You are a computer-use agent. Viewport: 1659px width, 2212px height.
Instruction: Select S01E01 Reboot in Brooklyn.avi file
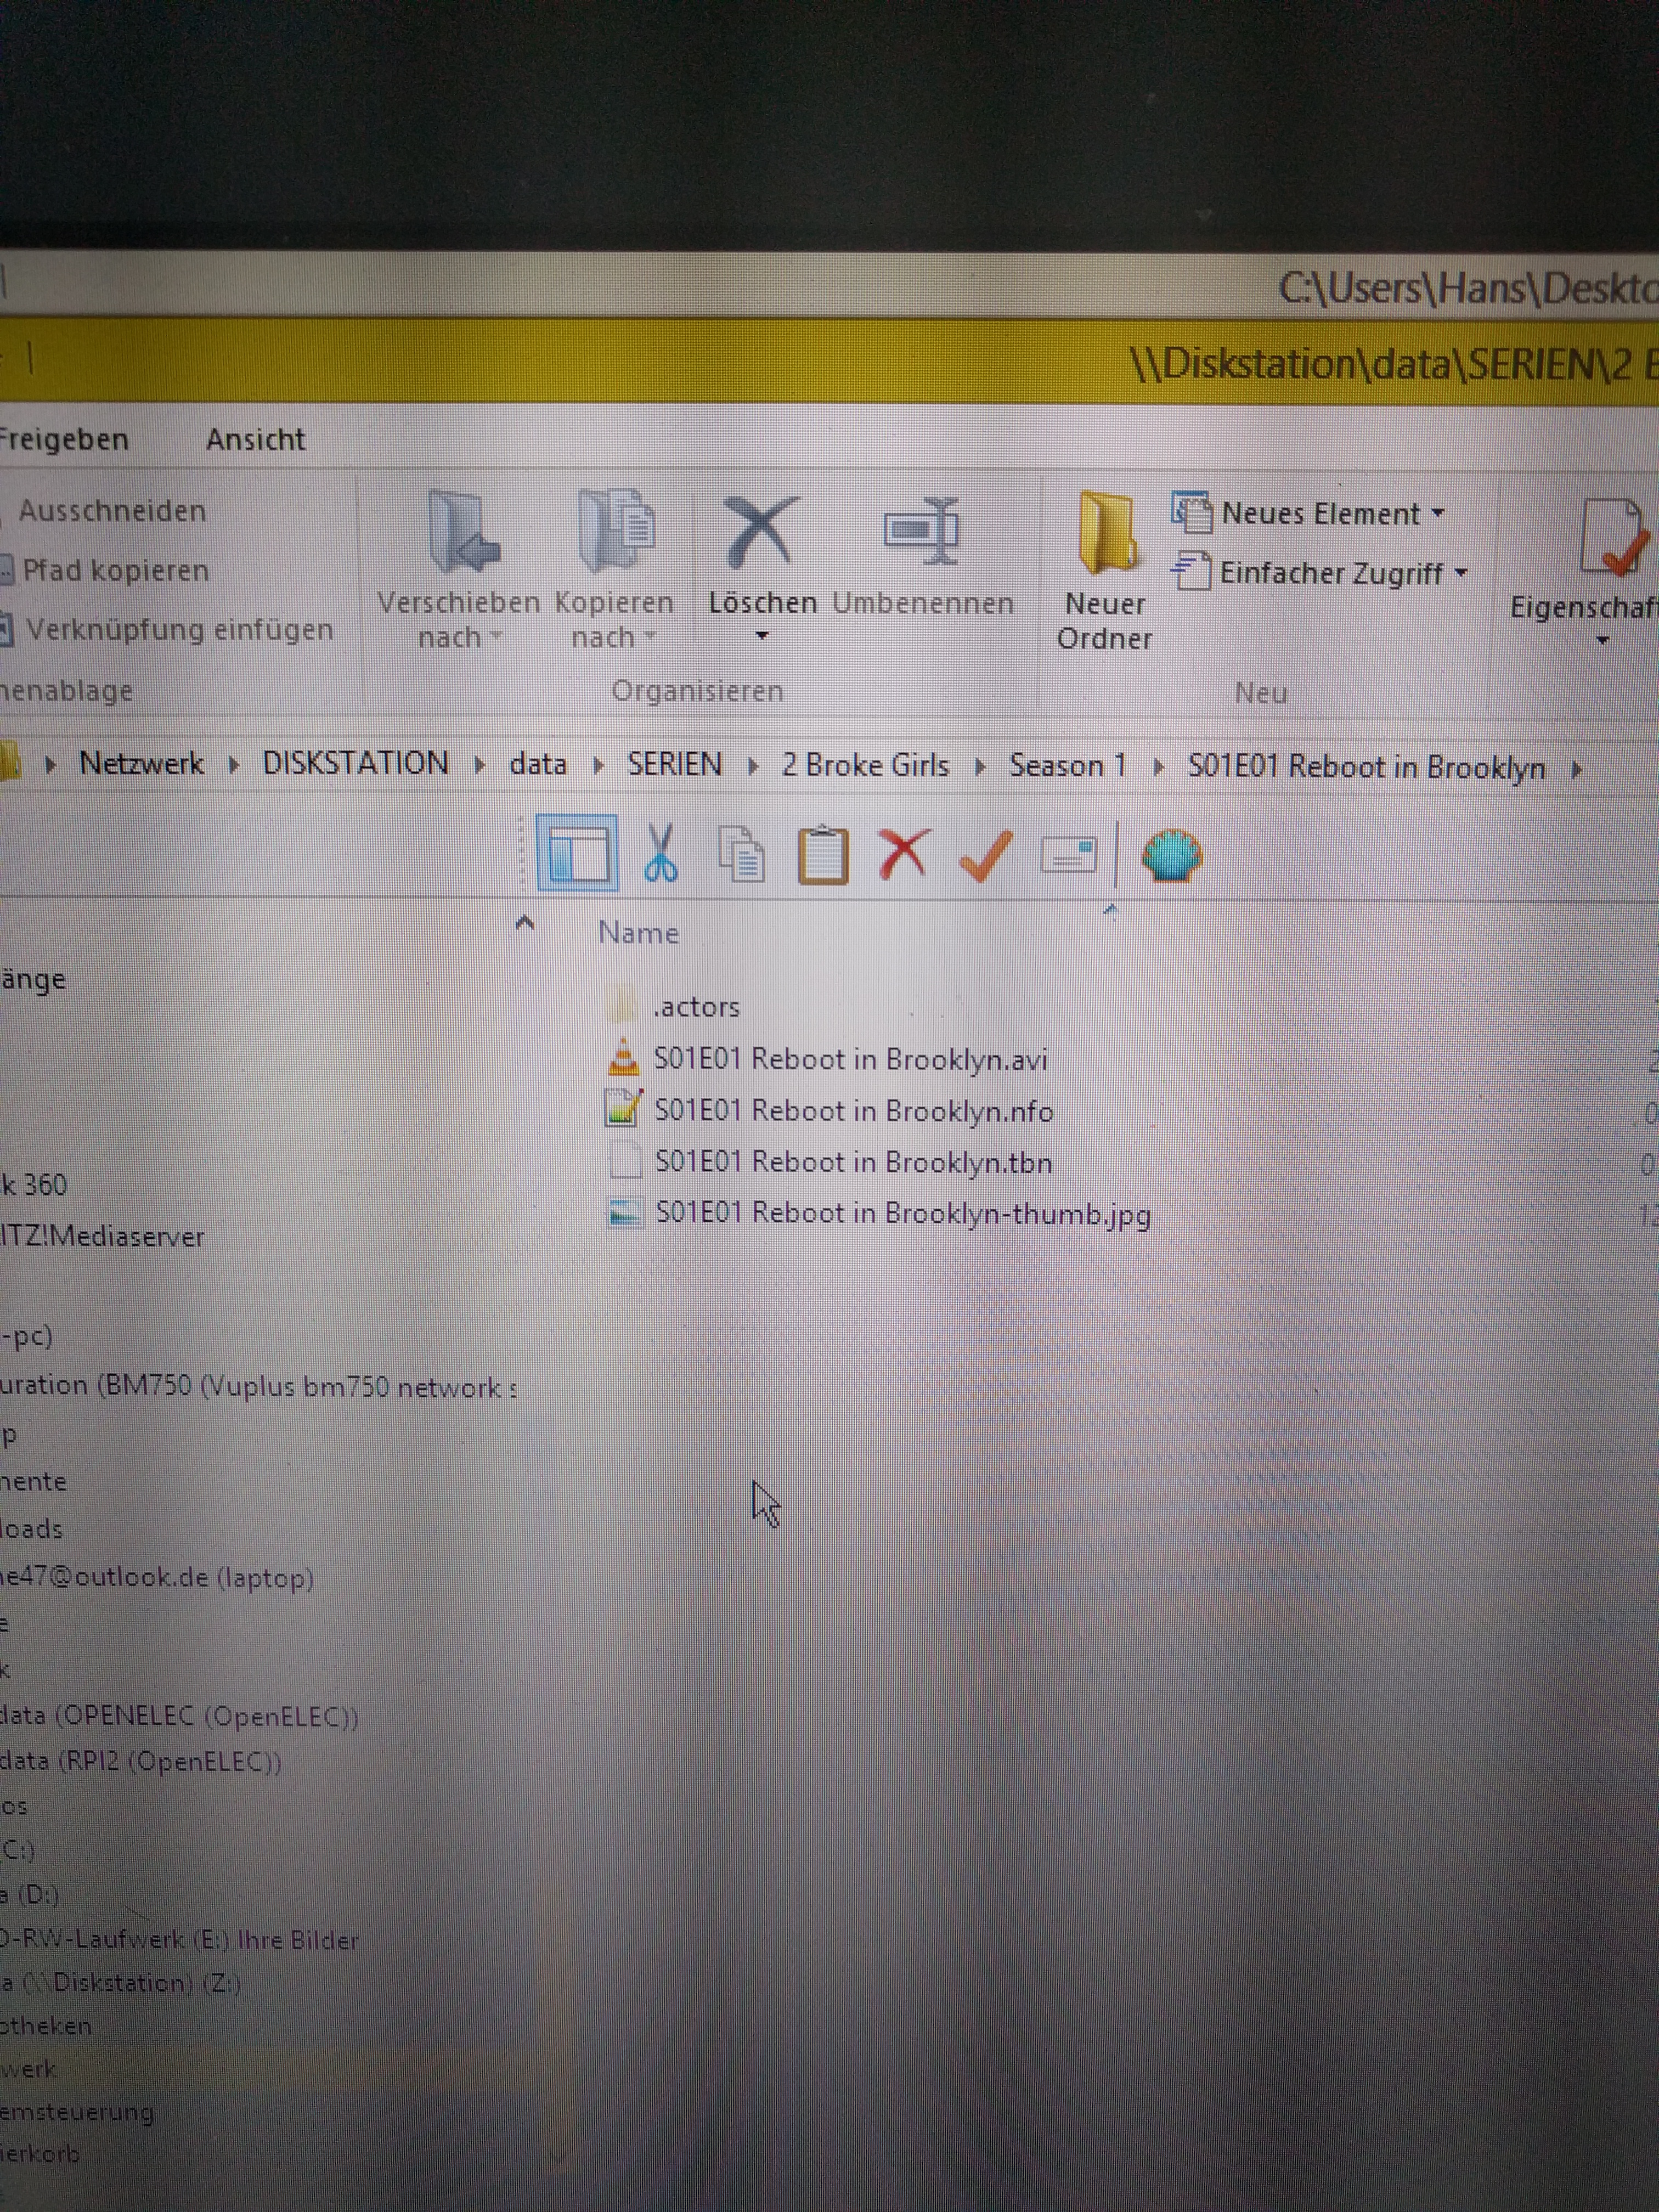(850, 1058)
